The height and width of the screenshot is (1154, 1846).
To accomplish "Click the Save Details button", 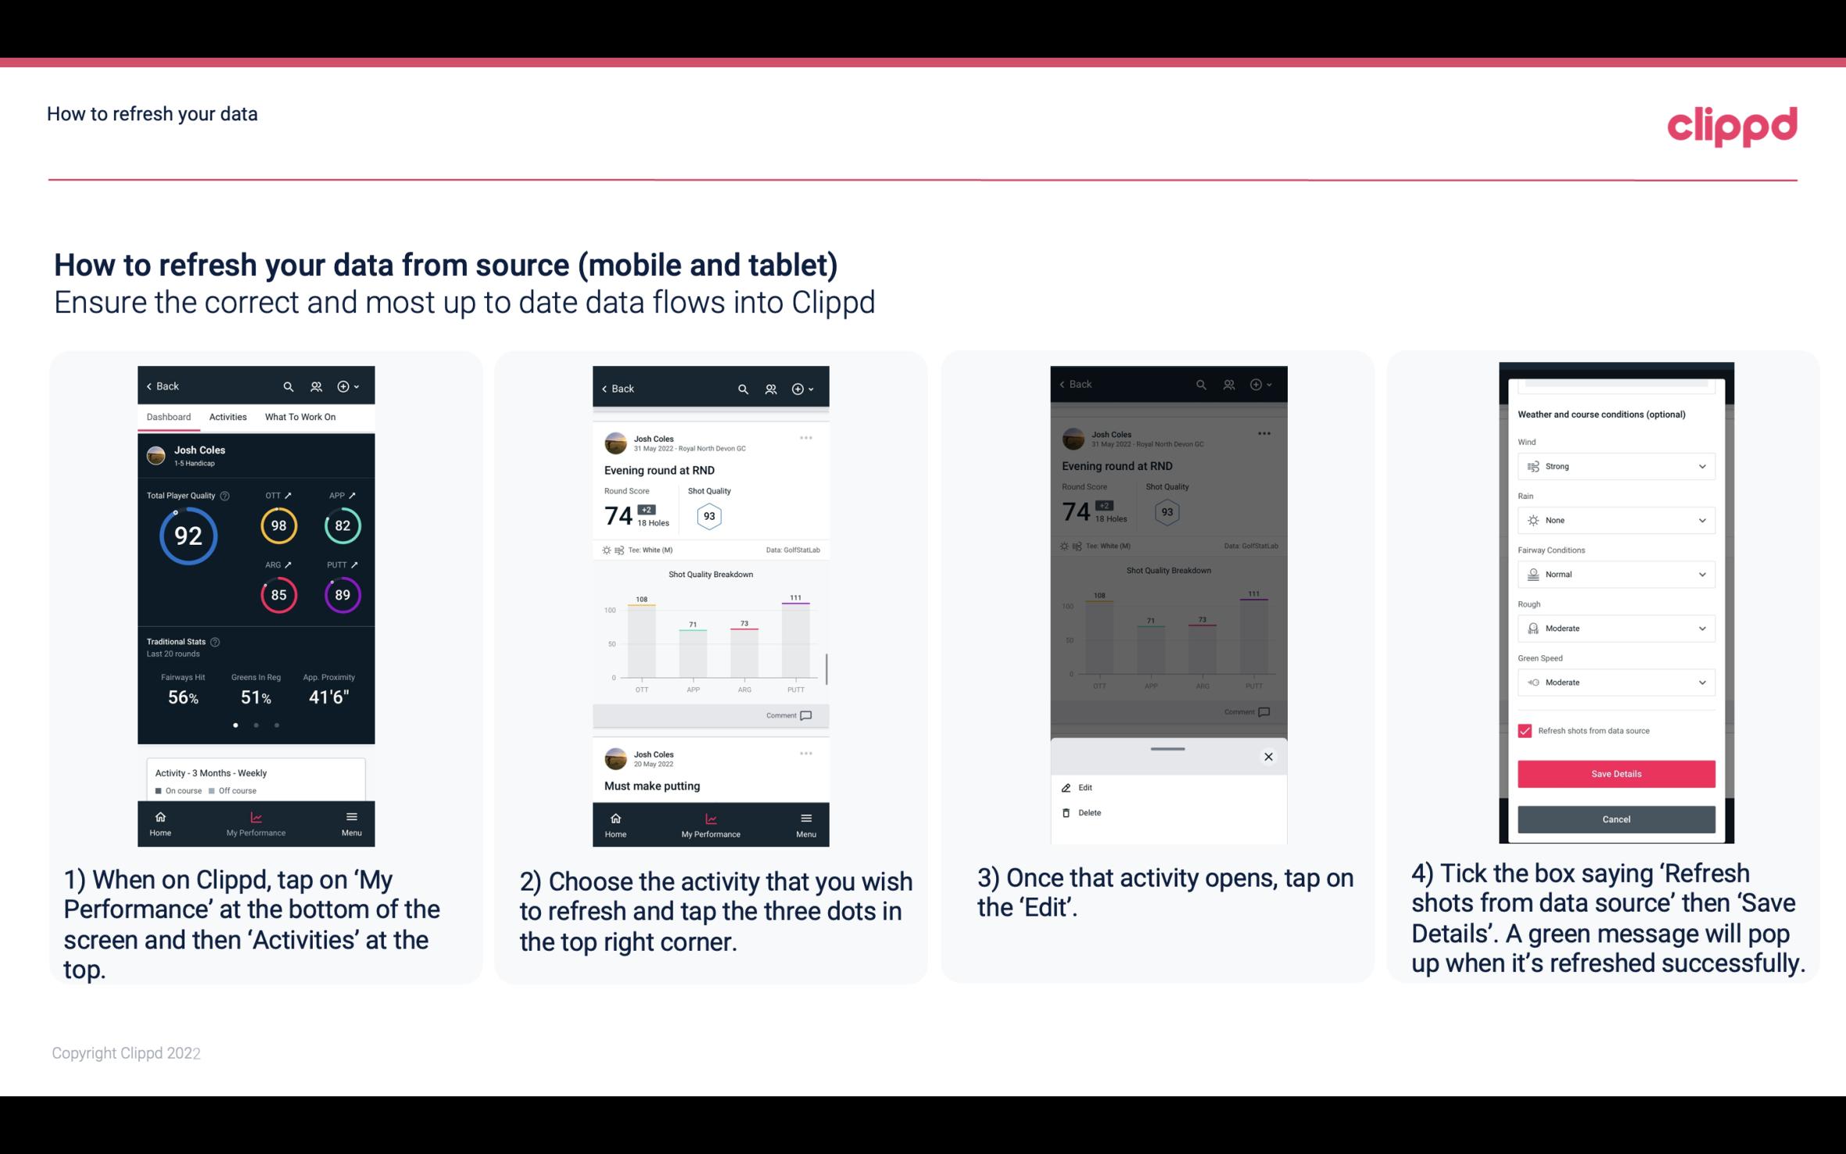I will 1615,774.
